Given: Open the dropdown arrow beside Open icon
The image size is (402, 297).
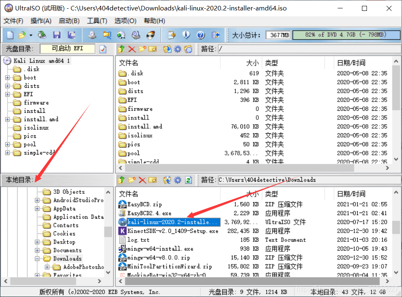Looking at the screenshot, I should tap(31, 35).
